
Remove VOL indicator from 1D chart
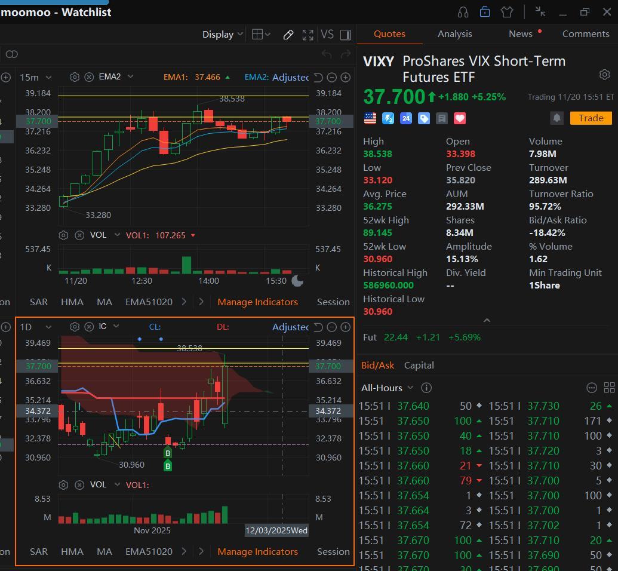(x=79, y=485)
